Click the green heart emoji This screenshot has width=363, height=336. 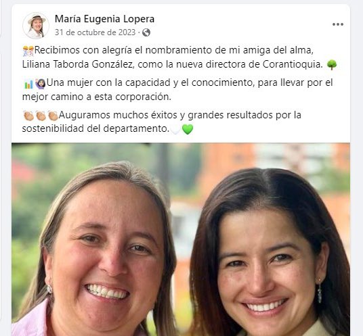click(188, 129)
